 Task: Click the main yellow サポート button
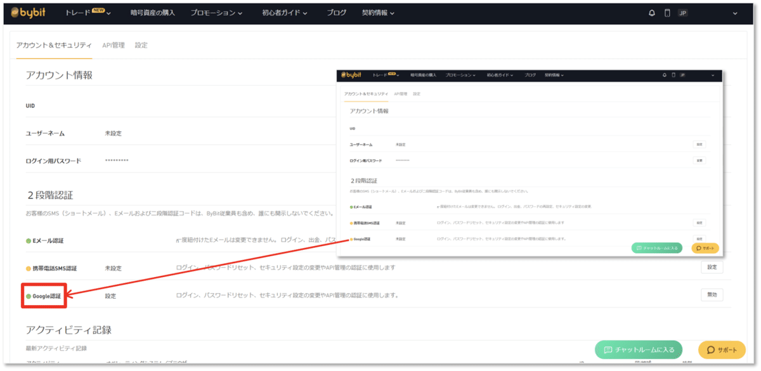click(x=722, y=349)
